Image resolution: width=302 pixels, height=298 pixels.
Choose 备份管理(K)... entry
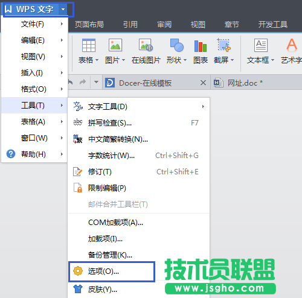pos(139,255)
